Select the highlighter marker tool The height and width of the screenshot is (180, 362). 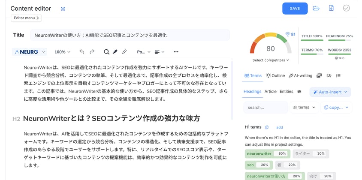pyautogui.click(x=115, y=52)
